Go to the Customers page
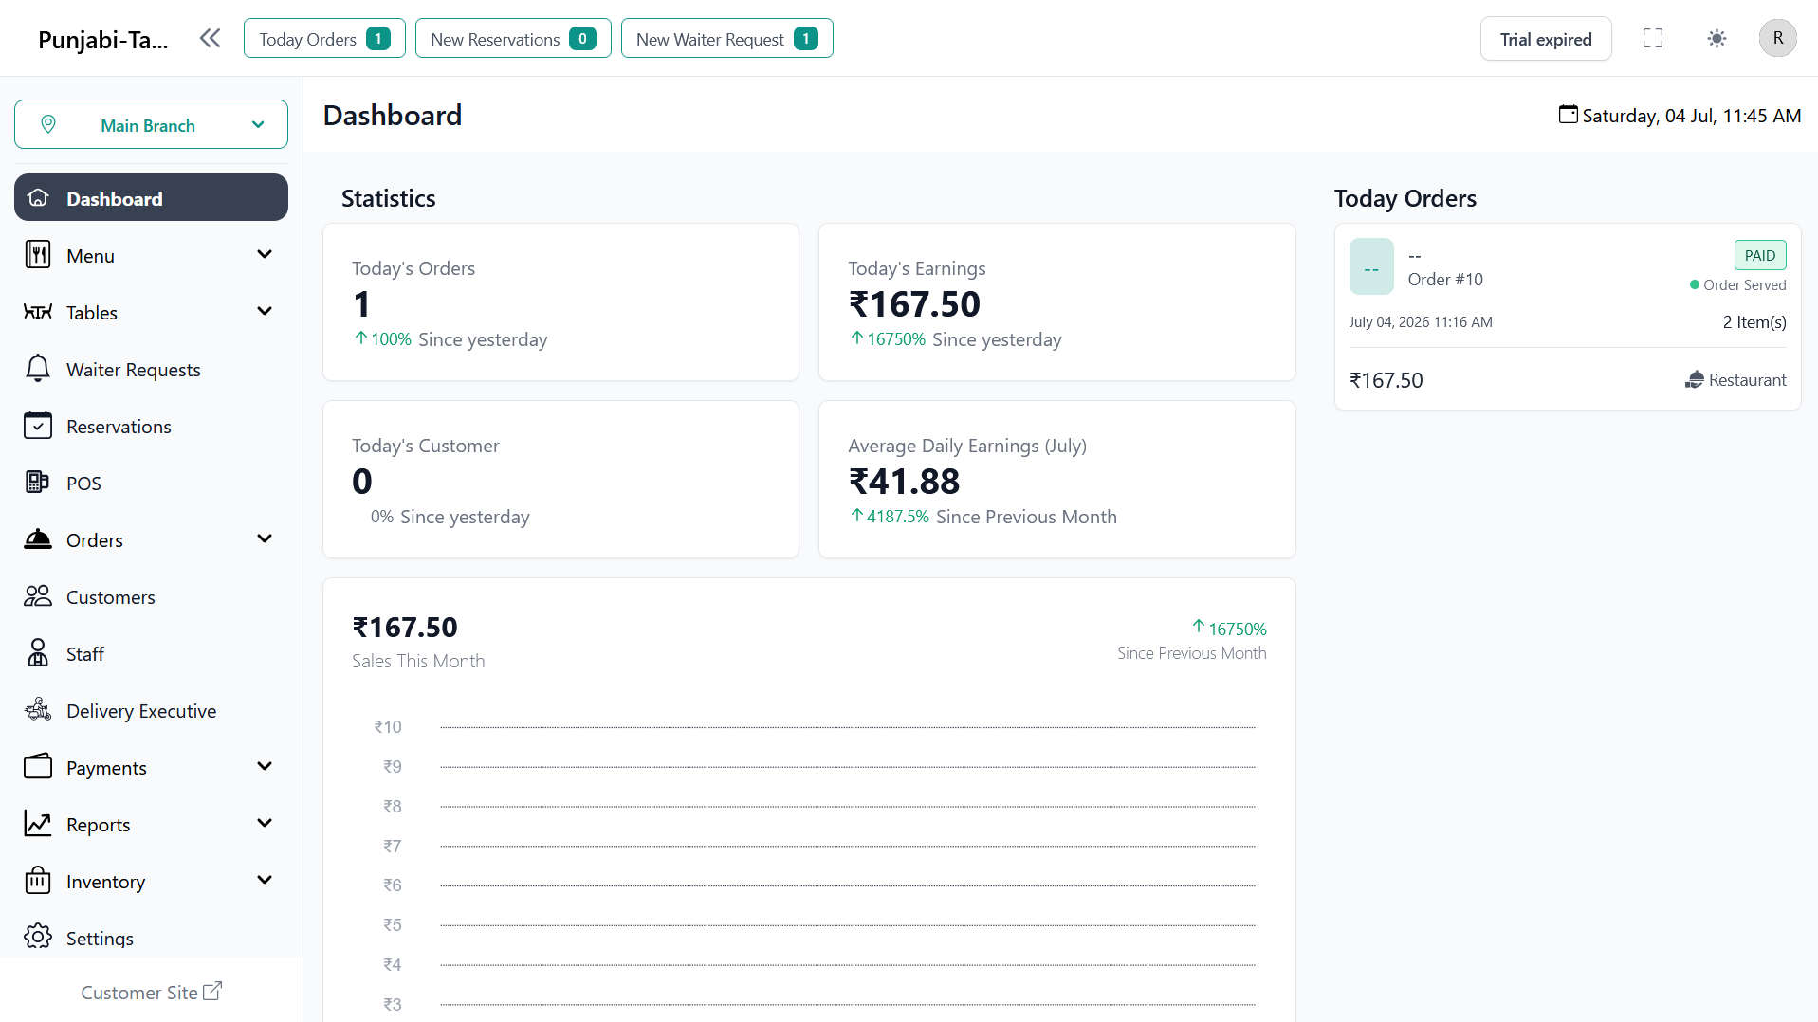The image size is (1818, 1022). tap(151, 596)
